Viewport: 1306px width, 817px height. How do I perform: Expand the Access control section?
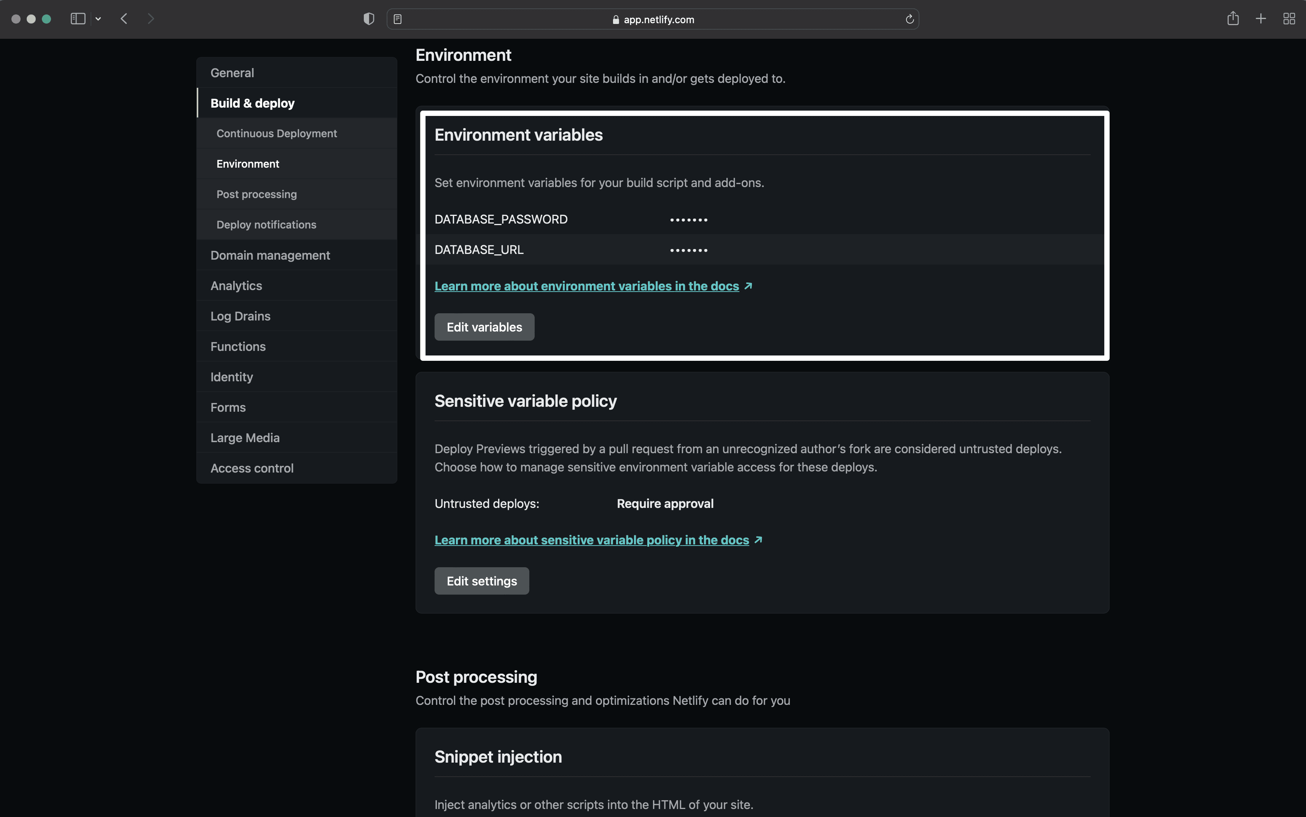point(252,468)
